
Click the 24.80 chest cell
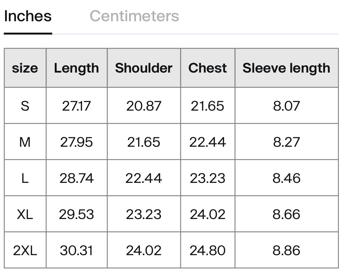tap(208, 250)
